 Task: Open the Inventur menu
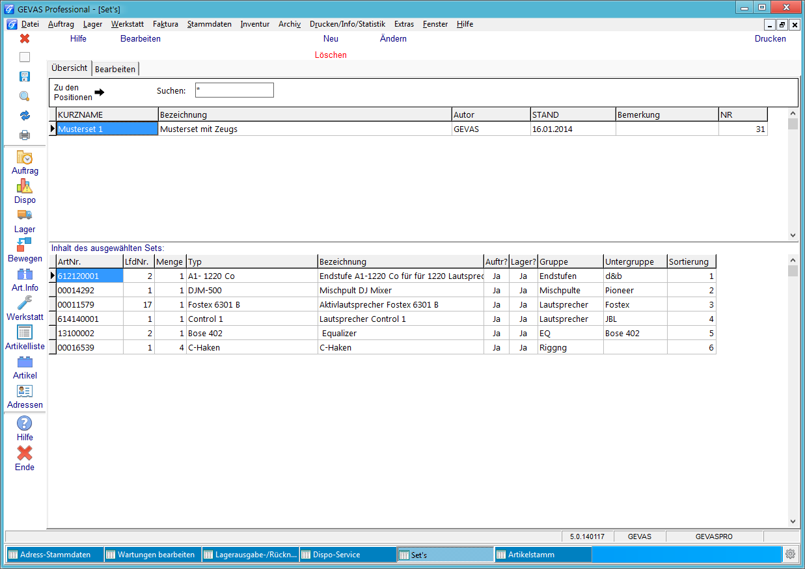(x=255, y=24)
